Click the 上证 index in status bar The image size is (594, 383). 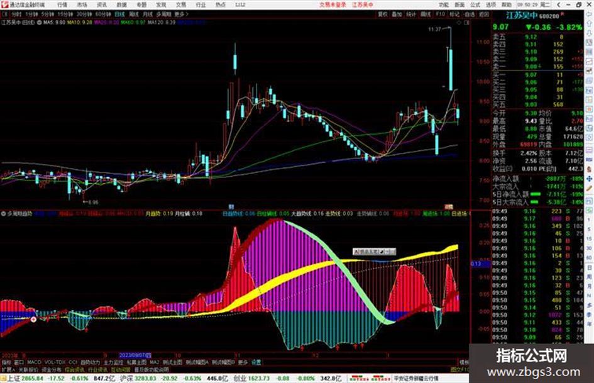coord(14,379)
